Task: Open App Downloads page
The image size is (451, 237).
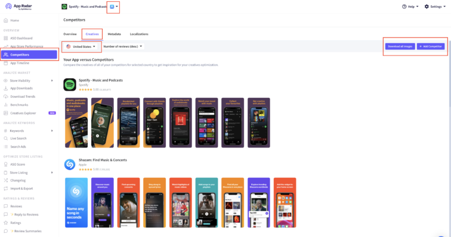Action: pyautogui.click(x=21, y=88)
